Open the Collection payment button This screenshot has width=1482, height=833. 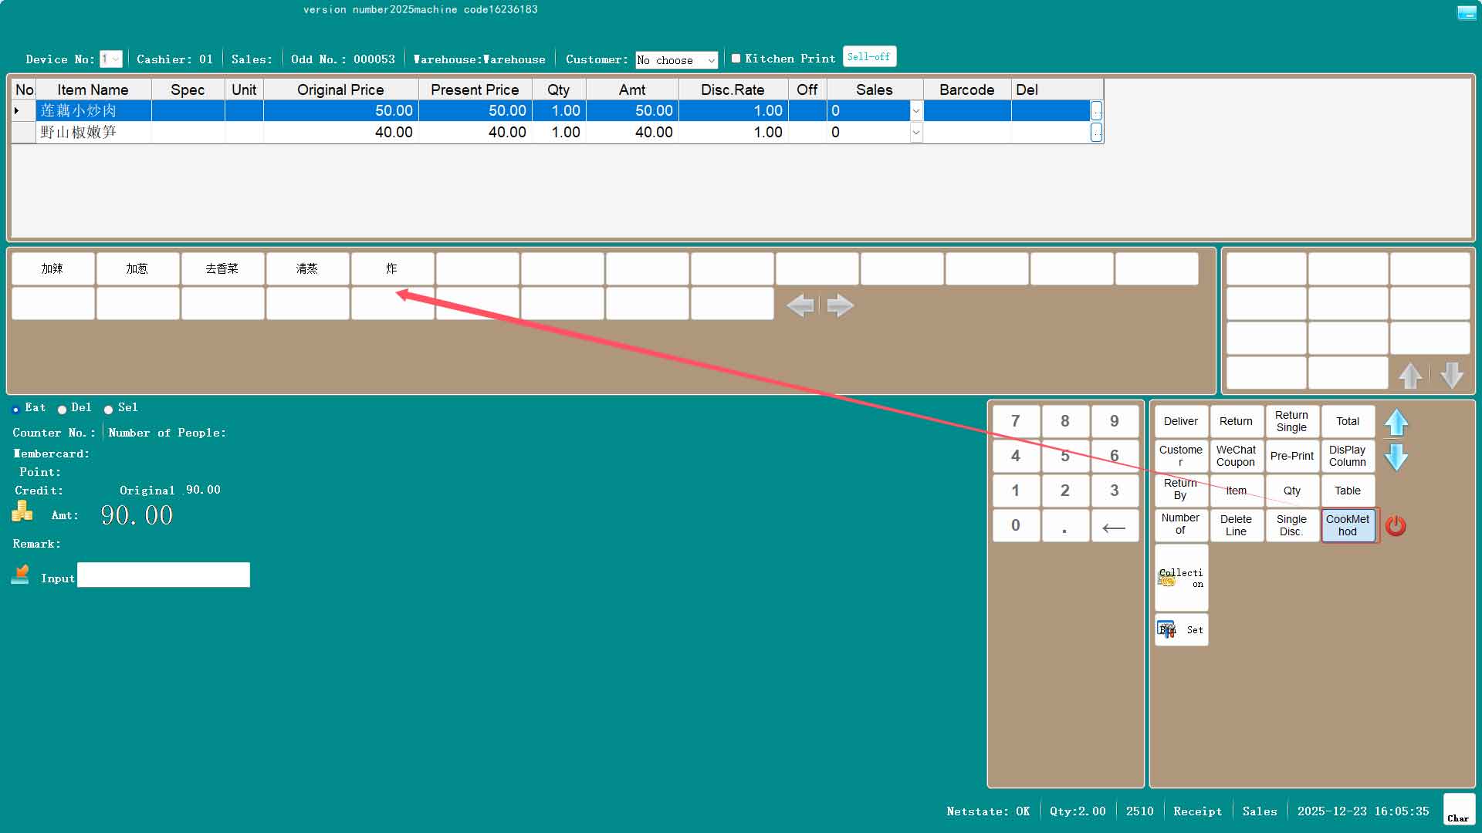click(x=1181, y=578)
